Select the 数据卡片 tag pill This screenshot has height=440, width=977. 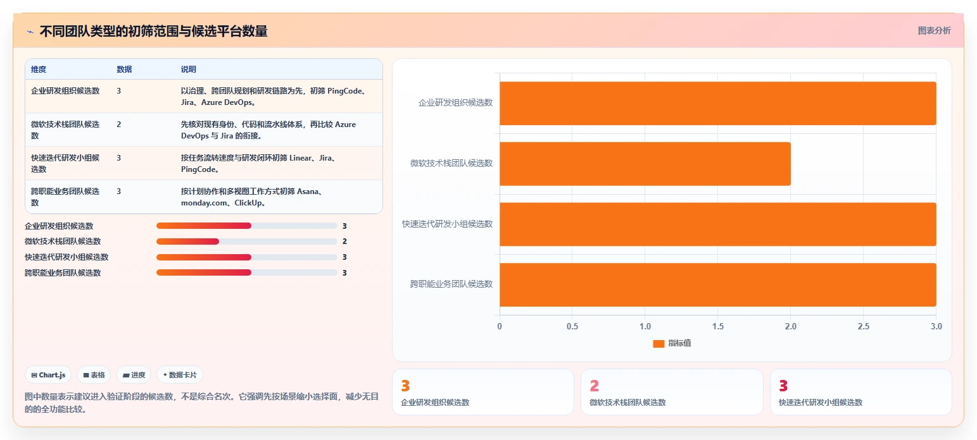(180, 375)
